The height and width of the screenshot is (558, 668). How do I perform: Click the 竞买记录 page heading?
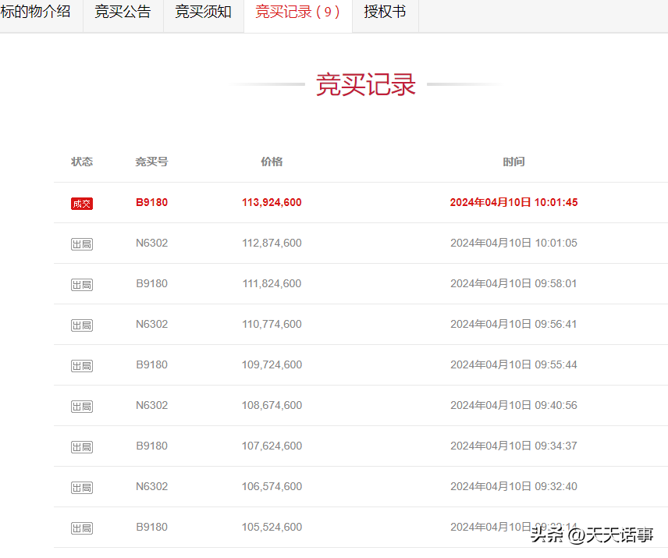pos(365,84)
